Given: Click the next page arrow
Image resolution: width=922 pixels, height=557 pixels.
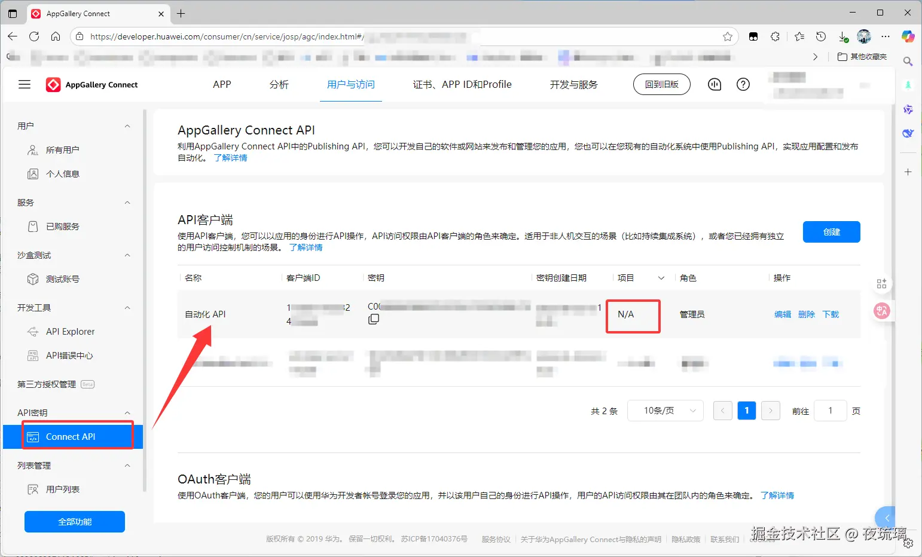Looking at the screenshot, I should [771, 411].
